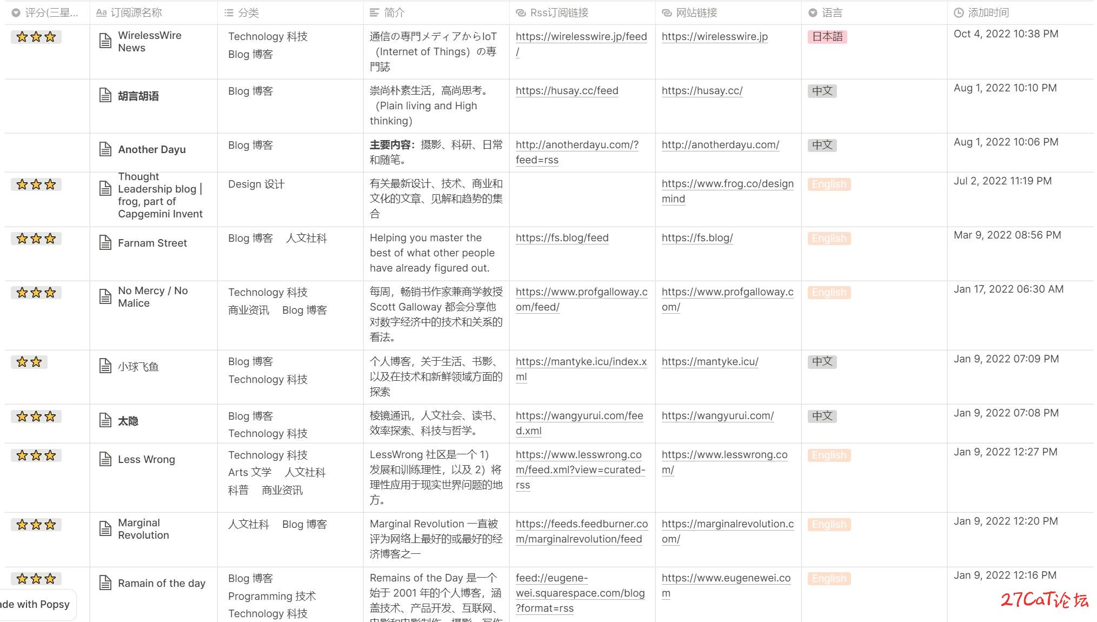
Task: Open the anotherdayu.com feed=rss link
Action: click(x=577, y=152)
